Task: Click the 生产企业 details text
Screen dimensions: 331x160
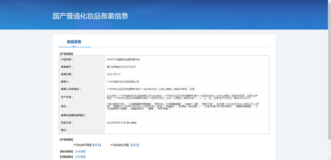Action: 182,97
